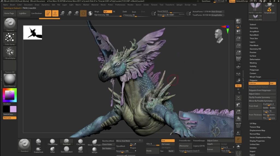
Task: Switch to Scale mode in top toolbar
Action: 69,13
